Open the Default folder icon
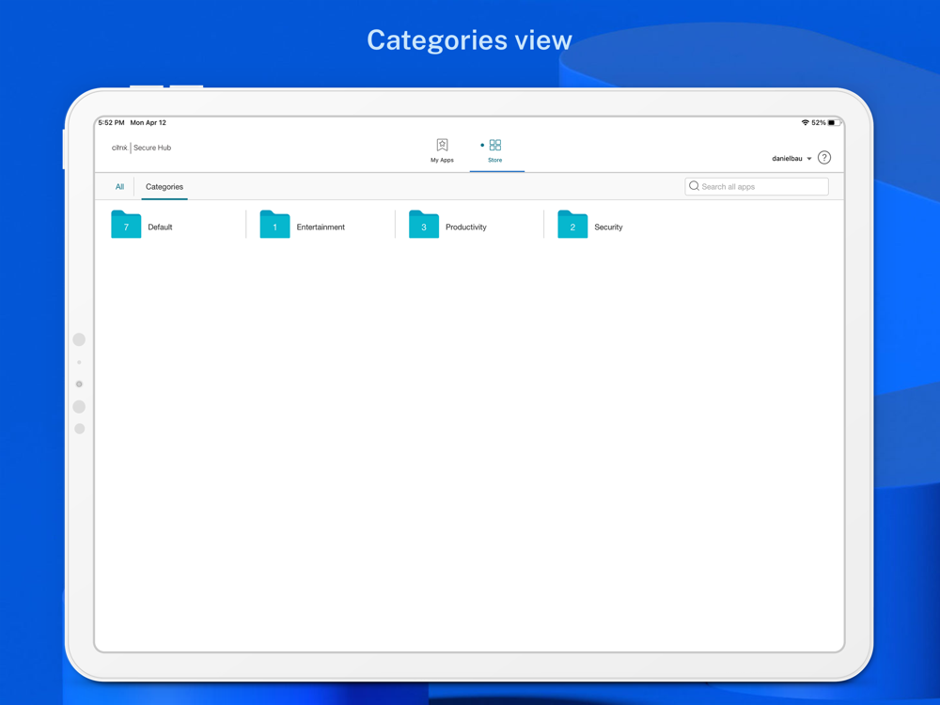The height and width of the screenshot is (705, 940). 126,225
